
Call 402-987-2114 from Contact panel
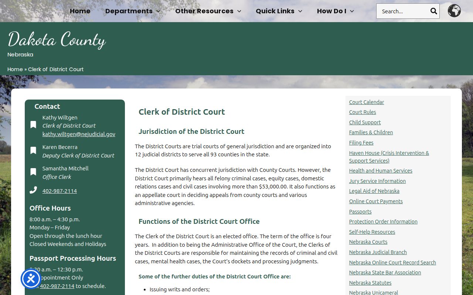coord(59,191)
